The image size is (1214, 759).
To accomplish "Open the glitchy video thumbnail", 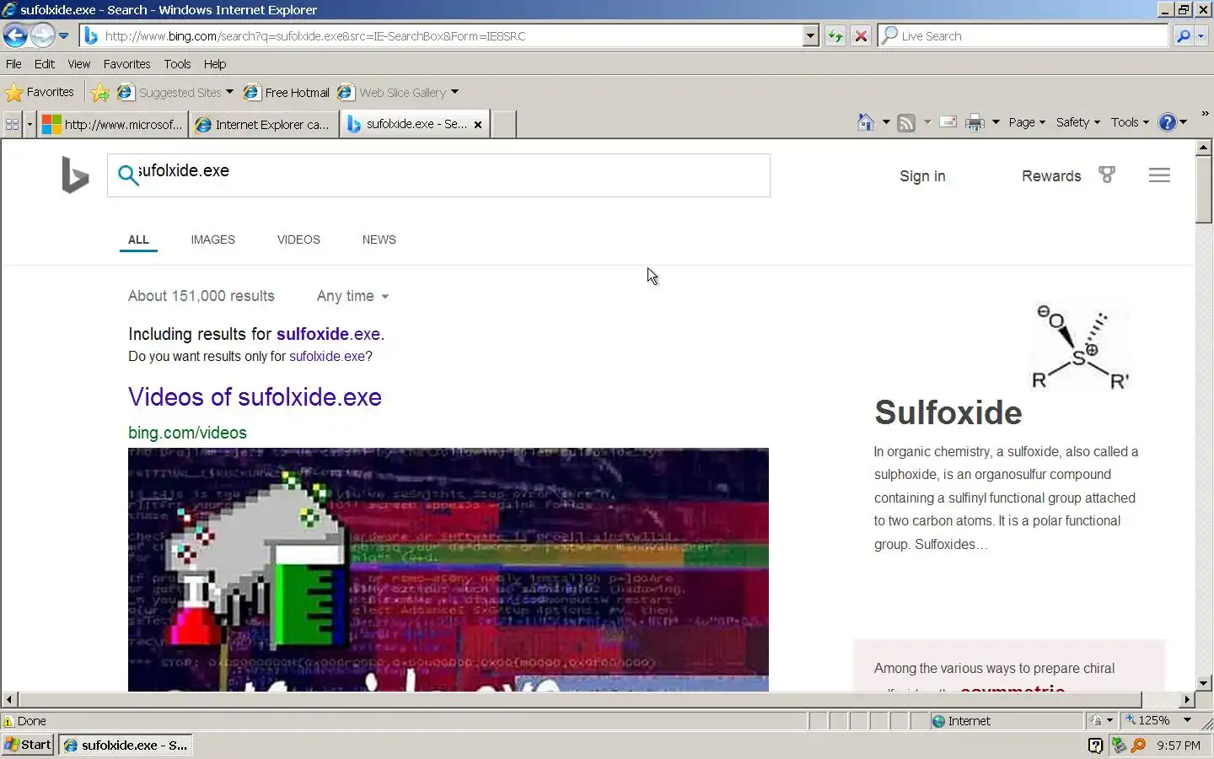I will [x=448, y=569].
